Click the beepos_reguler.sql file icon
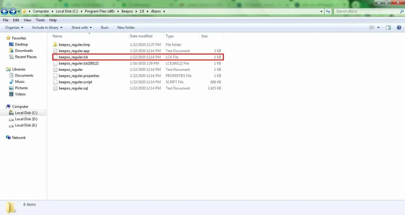This screenshot has height=215, width=405. tap(55, 88)
